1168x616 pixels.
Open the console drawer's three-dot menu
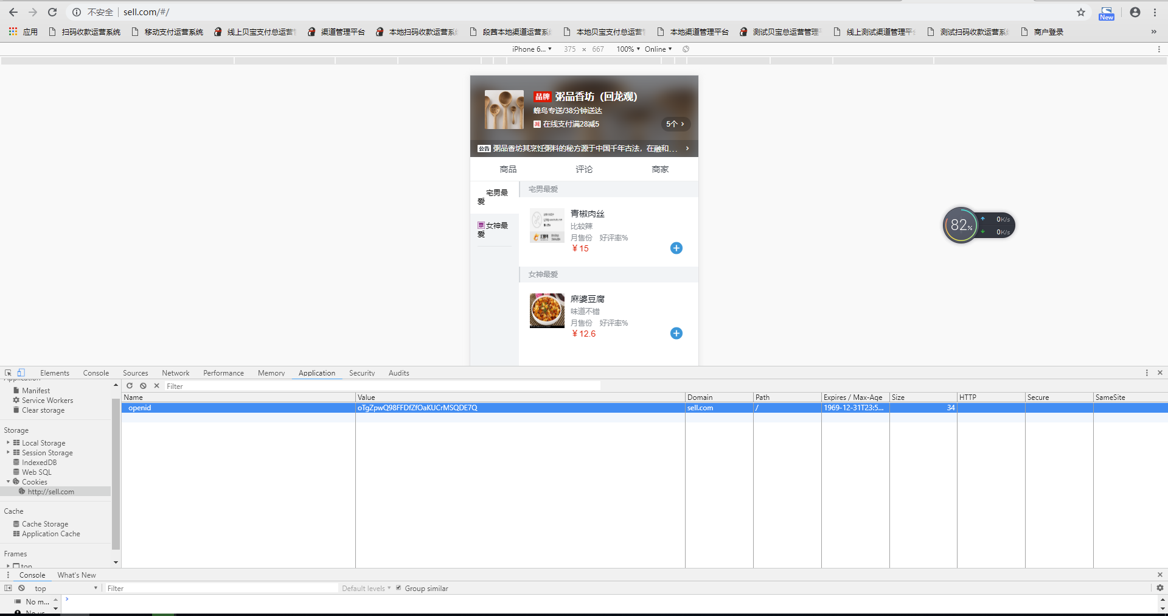tap(8, 575)
